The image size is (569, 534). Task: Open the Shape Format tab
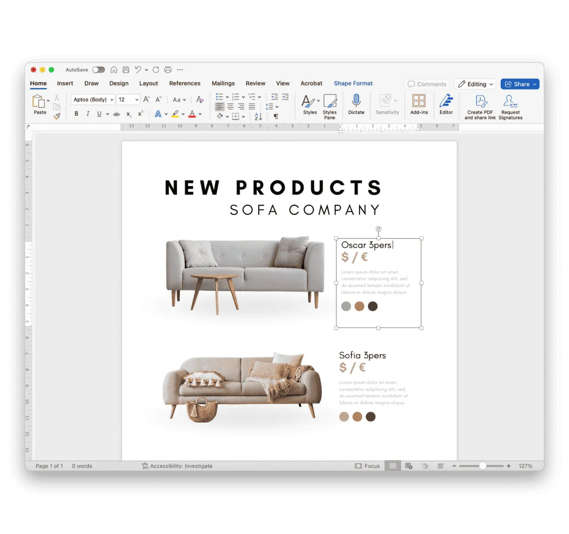click(353, 83)
